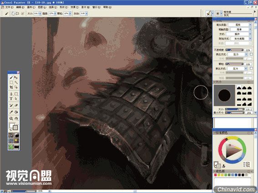Click the brush category star icon
Image resolution: width=258 pixels, height=193 pixels.
pos(209,14)
